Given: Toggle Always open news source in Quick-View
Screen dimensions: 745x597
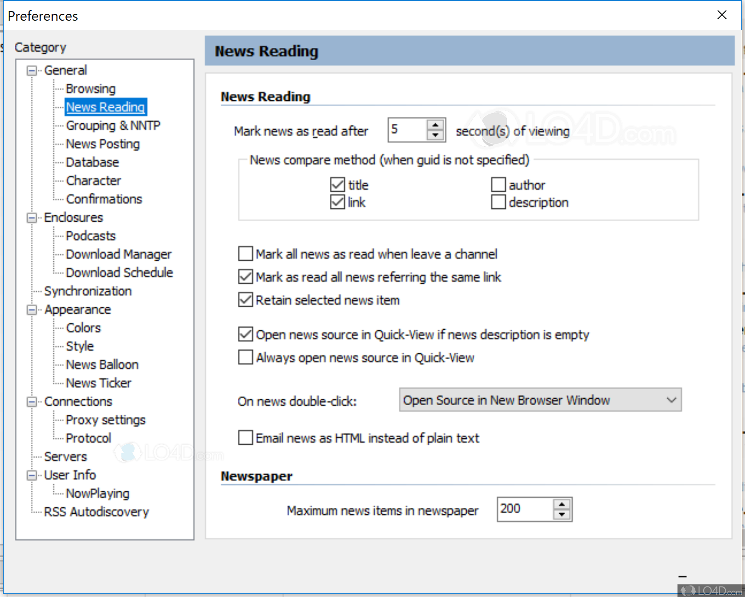Looking at the screenshot, I should coord(246,357).
